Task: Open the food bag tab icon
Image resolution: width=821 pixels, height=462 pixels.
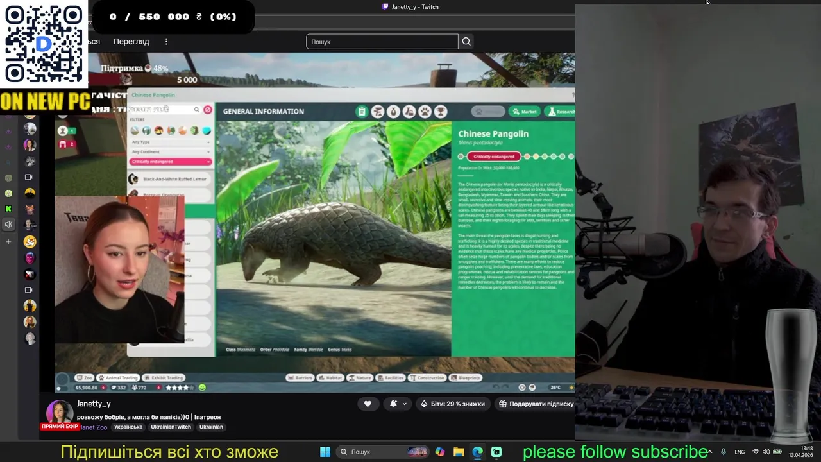Action: pos(393,112)
